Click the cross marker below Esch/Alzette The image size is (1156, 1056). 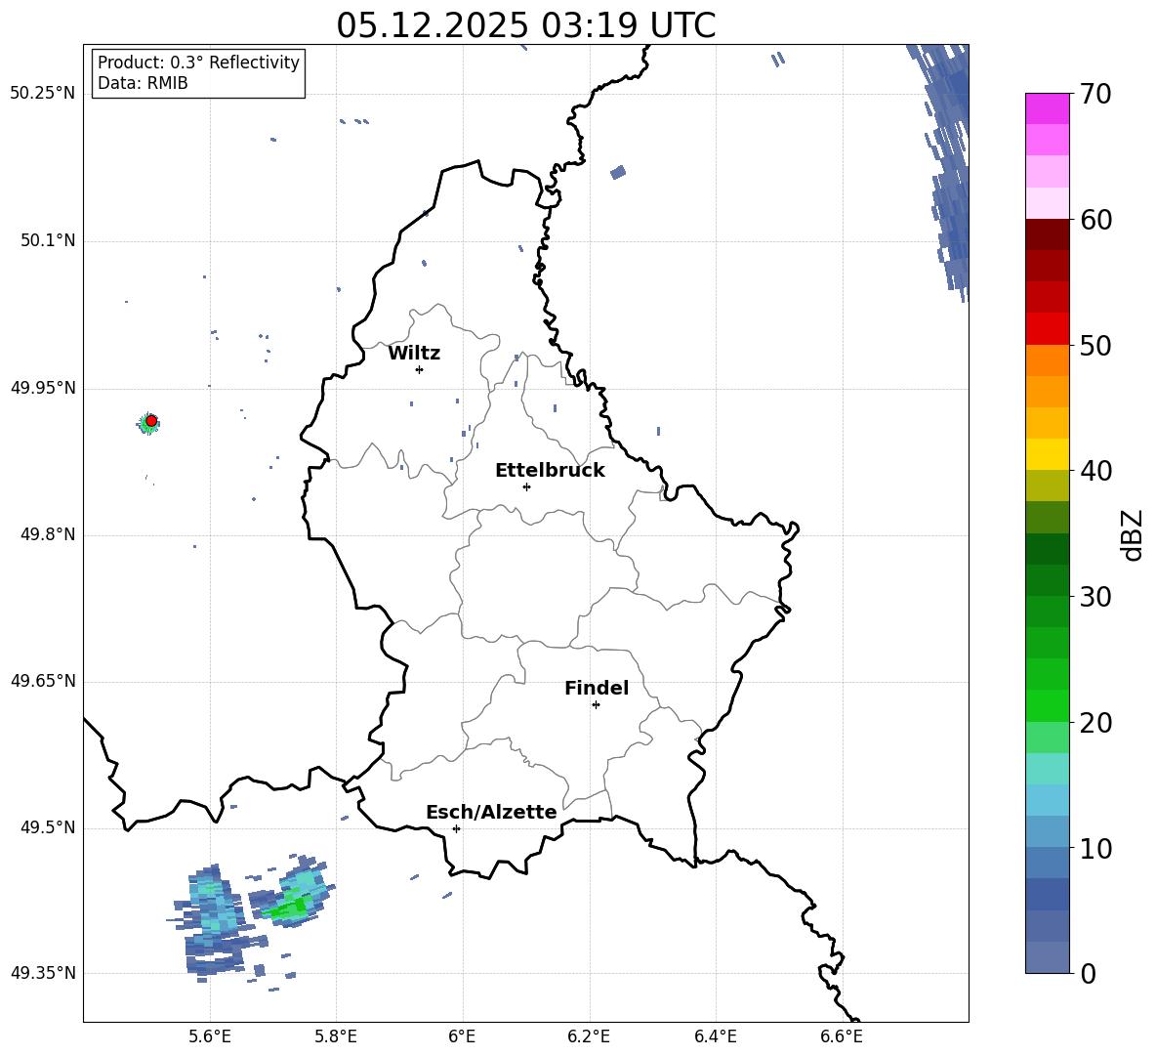pyautogui.click(x=456, y=828)
